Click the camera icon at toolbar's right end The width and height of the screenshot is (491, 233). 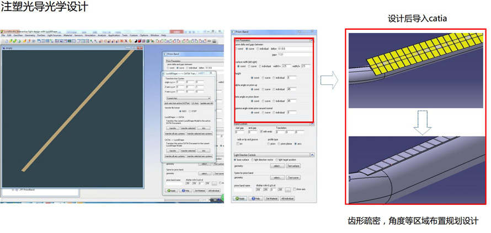pos(215,41)
